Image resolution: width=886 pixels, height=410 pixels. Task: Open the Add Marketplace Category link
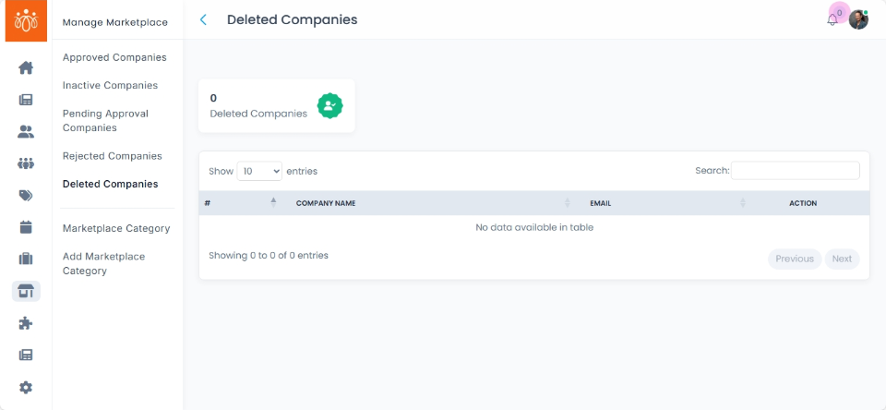coord(103,263)
